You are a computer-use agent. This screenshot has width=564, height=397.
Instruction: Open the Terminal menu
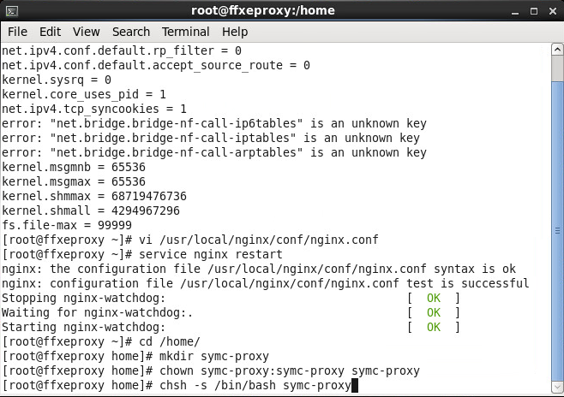click(185, 32)
